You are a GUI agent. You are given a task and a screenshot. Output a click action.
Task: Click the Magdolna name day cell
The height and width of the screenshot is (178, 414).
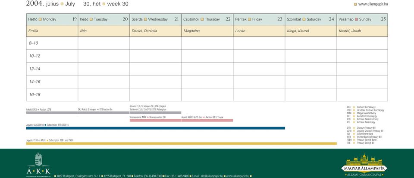207,31
